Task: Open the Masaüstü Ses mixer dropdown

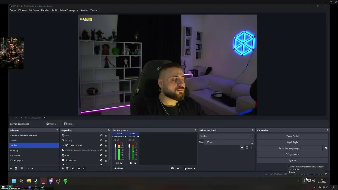Action: 126,137
